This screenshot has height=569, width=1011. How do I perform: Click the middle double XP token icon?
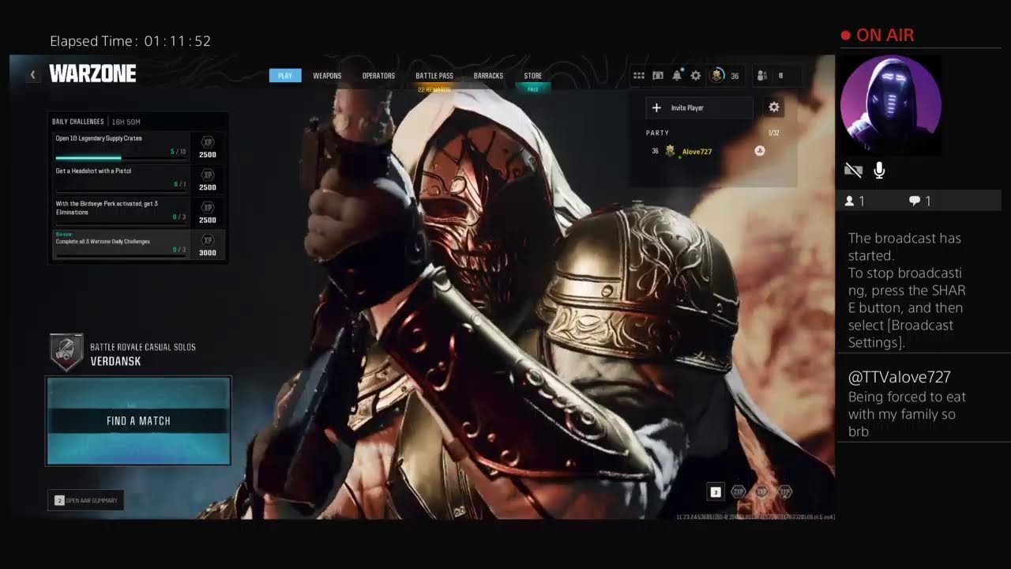(761, 492)
